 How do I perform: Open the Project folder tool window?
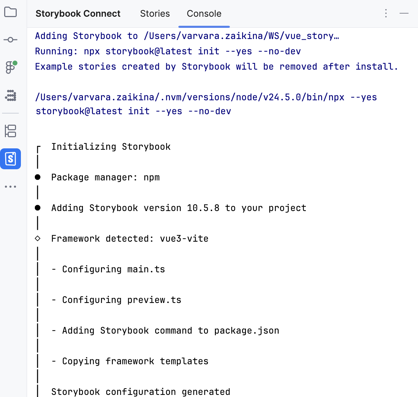10,12
